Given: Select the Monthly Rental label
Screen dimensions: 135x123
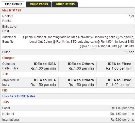Looking at the screenshot, I should pyautogui.click(x=8, y=19).
